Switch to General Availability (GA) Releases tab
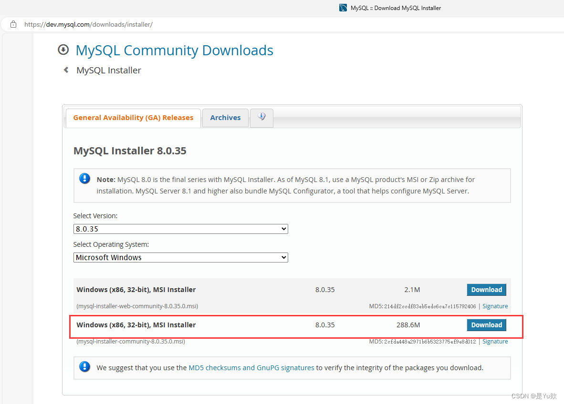564x404 pixels. click(x=133, y=118)
